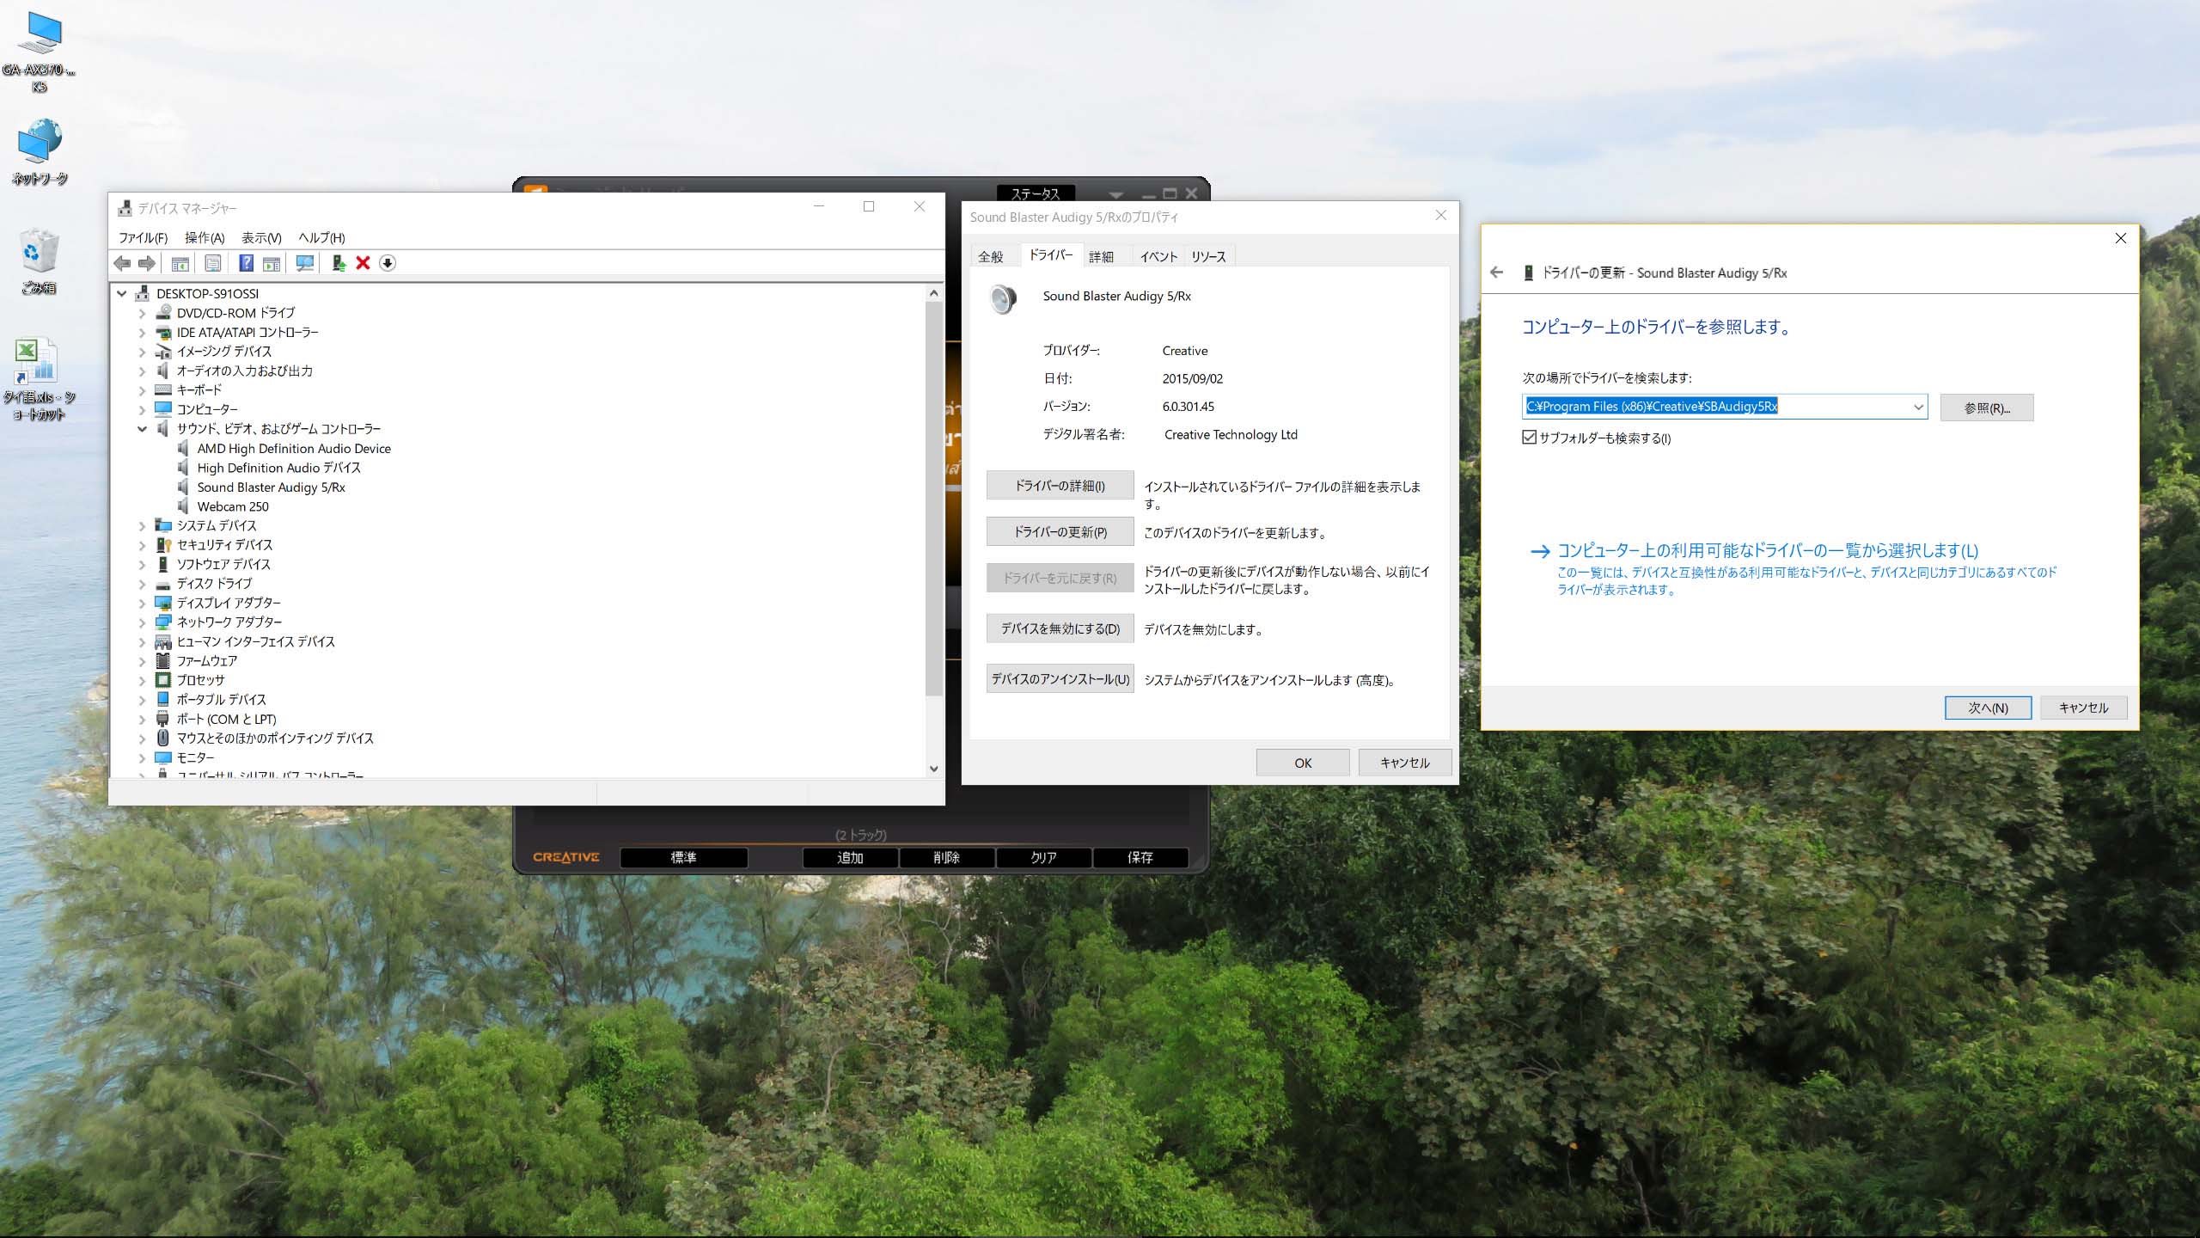Screen dimensions: 2200x1238
Task: Click Cancel in the driver update wizard
Action: [2083, 708]
